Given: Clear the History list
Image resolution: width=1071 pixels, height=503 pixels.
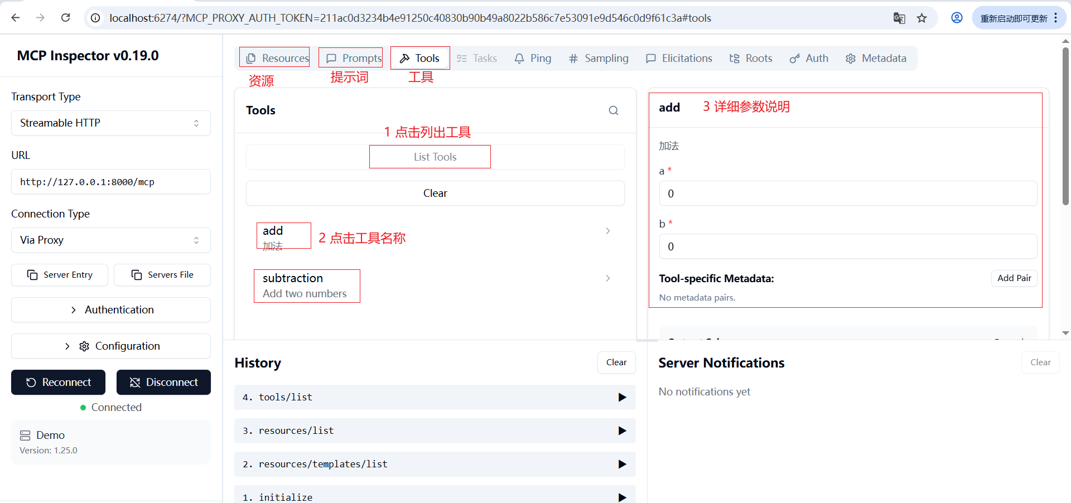Looking at the screenshot, I should tap(616, 362).
